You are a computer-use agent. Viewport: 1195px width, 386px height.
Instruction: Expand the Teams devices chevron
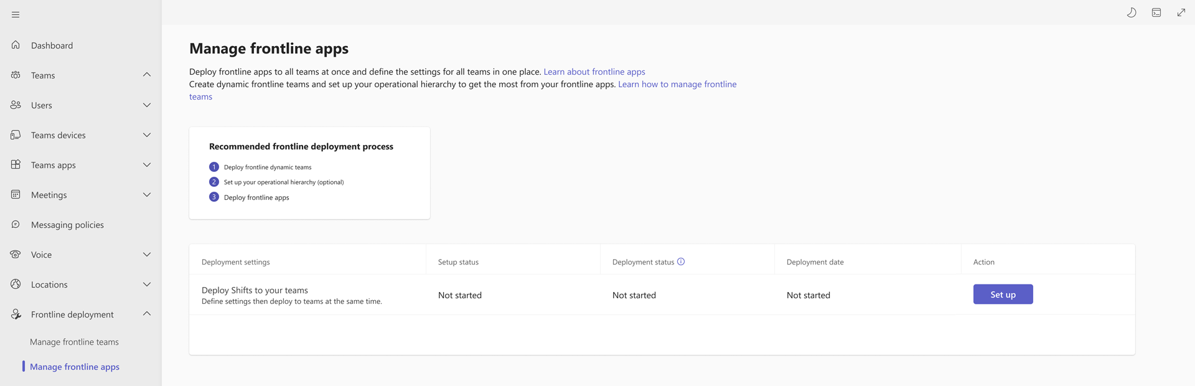click(x=147, y=134)
